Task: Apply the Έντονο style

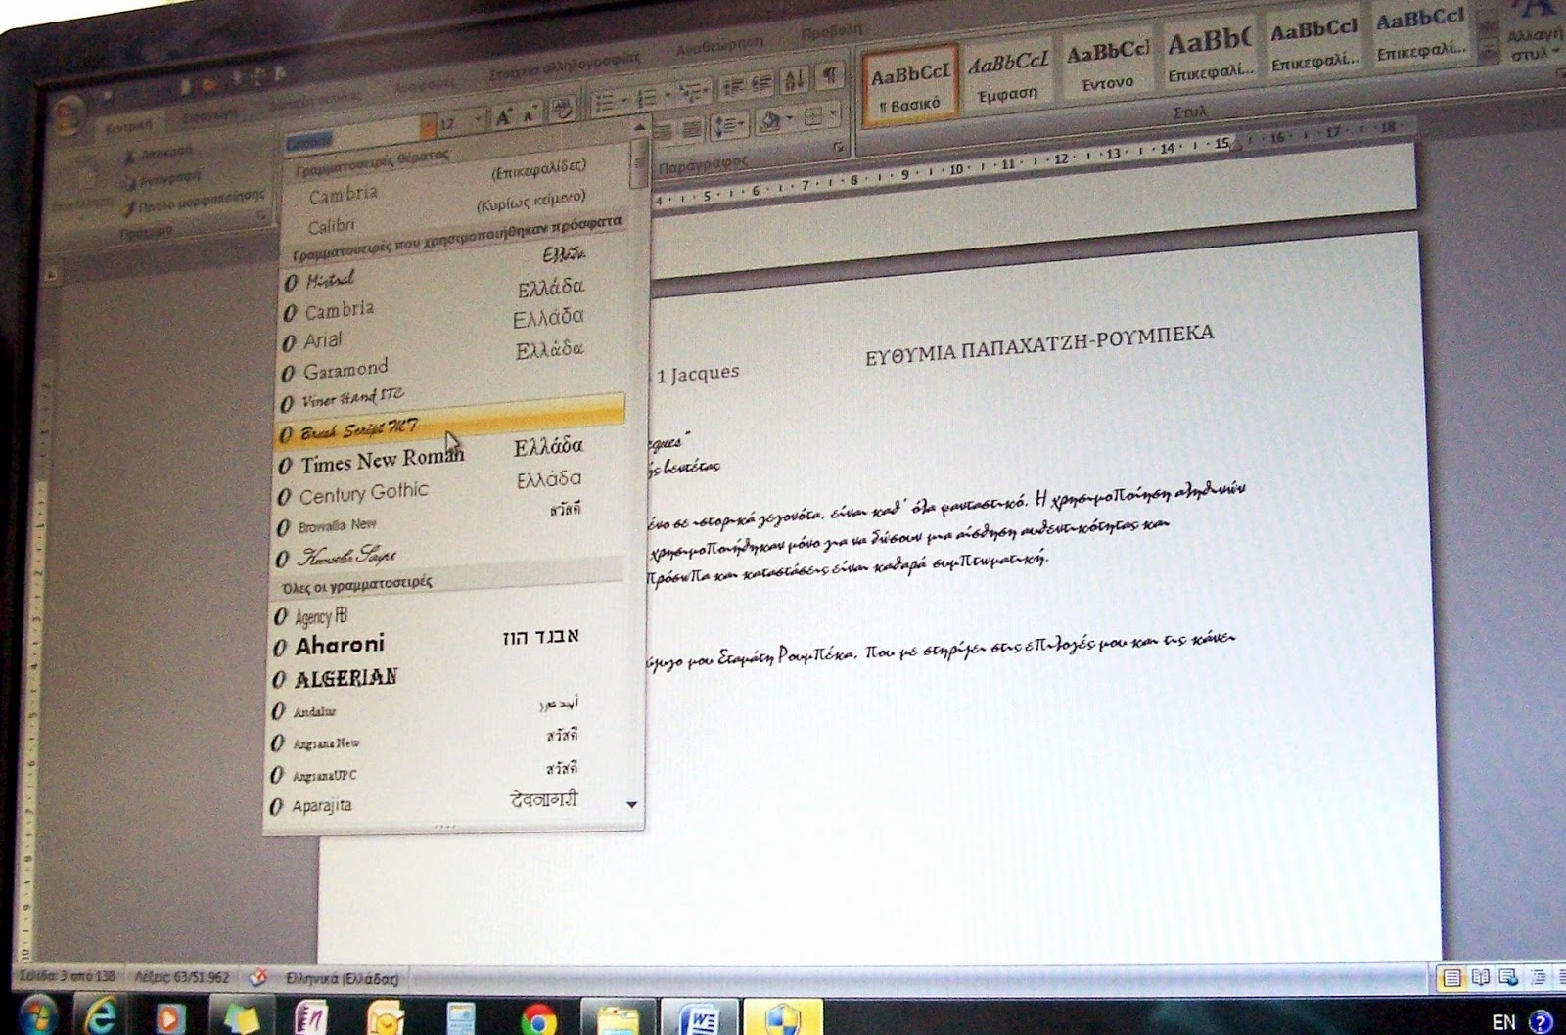Action: pos(1108,67)
